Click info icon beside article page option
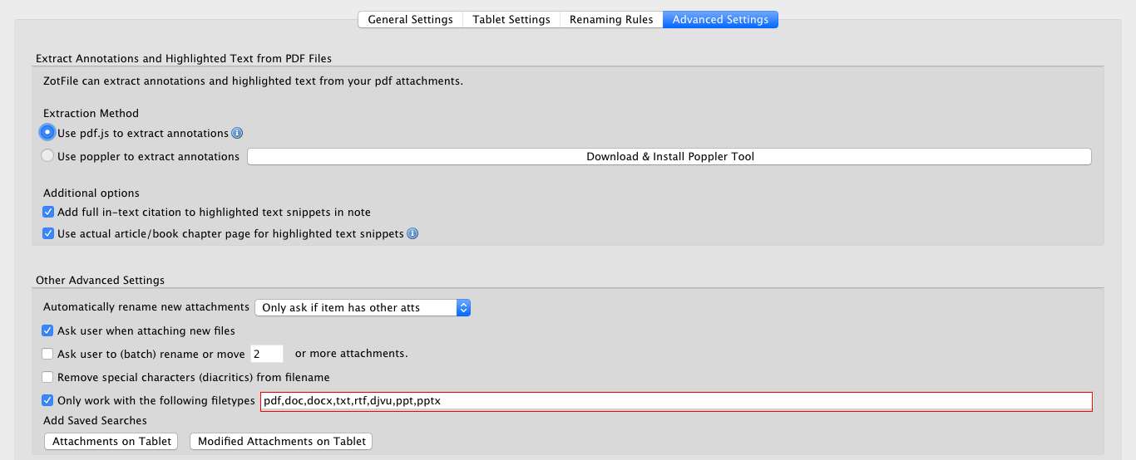The height and width of the screenshot is (460, 1136). 412,234
